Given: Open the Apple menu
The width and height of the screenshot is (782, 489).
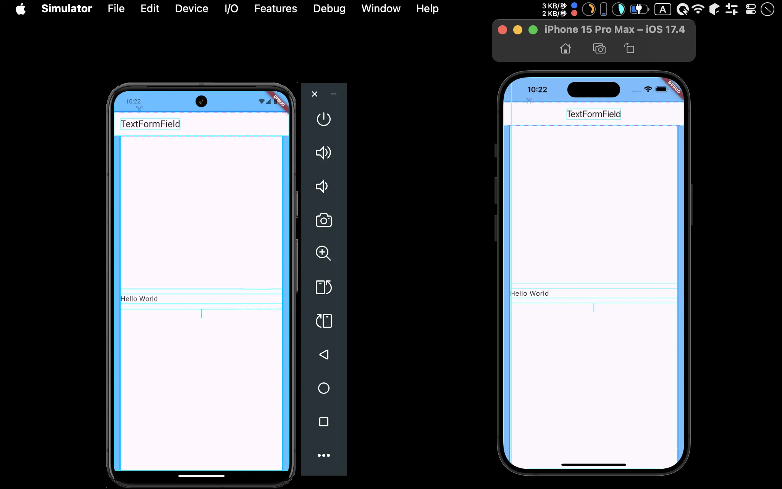Looking at the screenshot, I should coord(21,8).
